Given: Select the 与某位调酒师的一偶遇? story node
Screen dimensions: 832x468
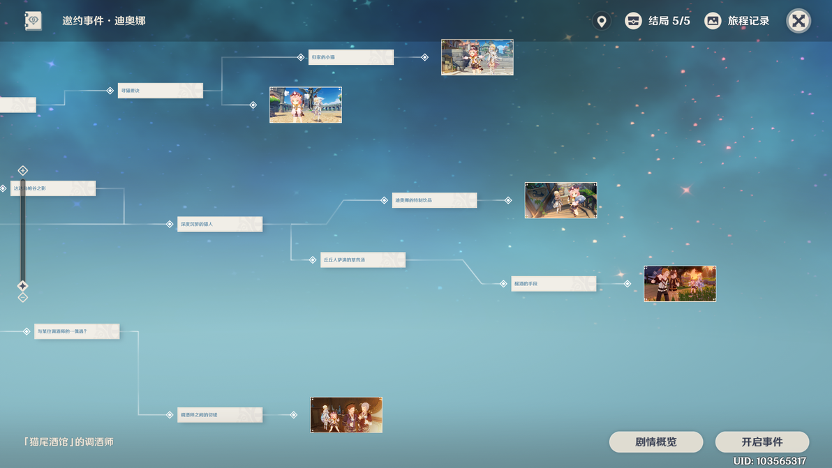Looking at the screenshot, I should 77,331.
